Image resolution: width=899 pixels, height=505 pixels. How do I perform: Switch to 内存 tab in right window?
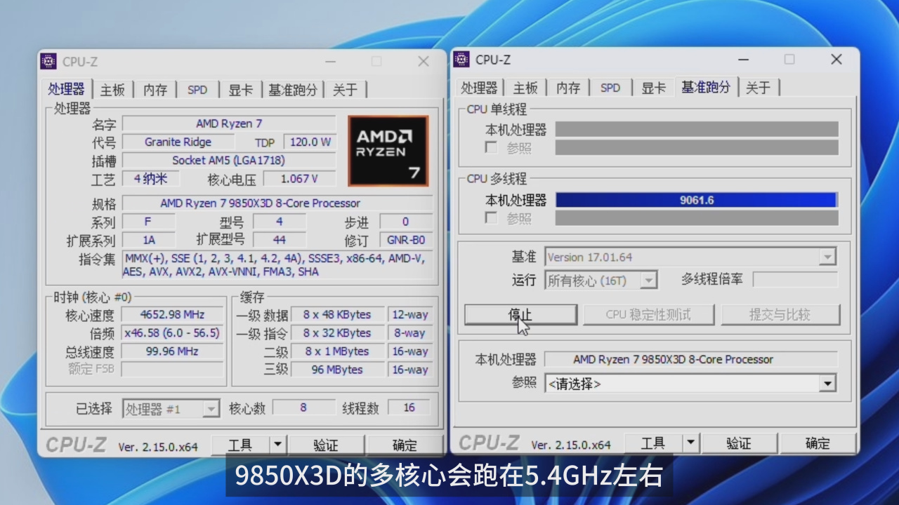pyautogui.click(x=568, y=88)
